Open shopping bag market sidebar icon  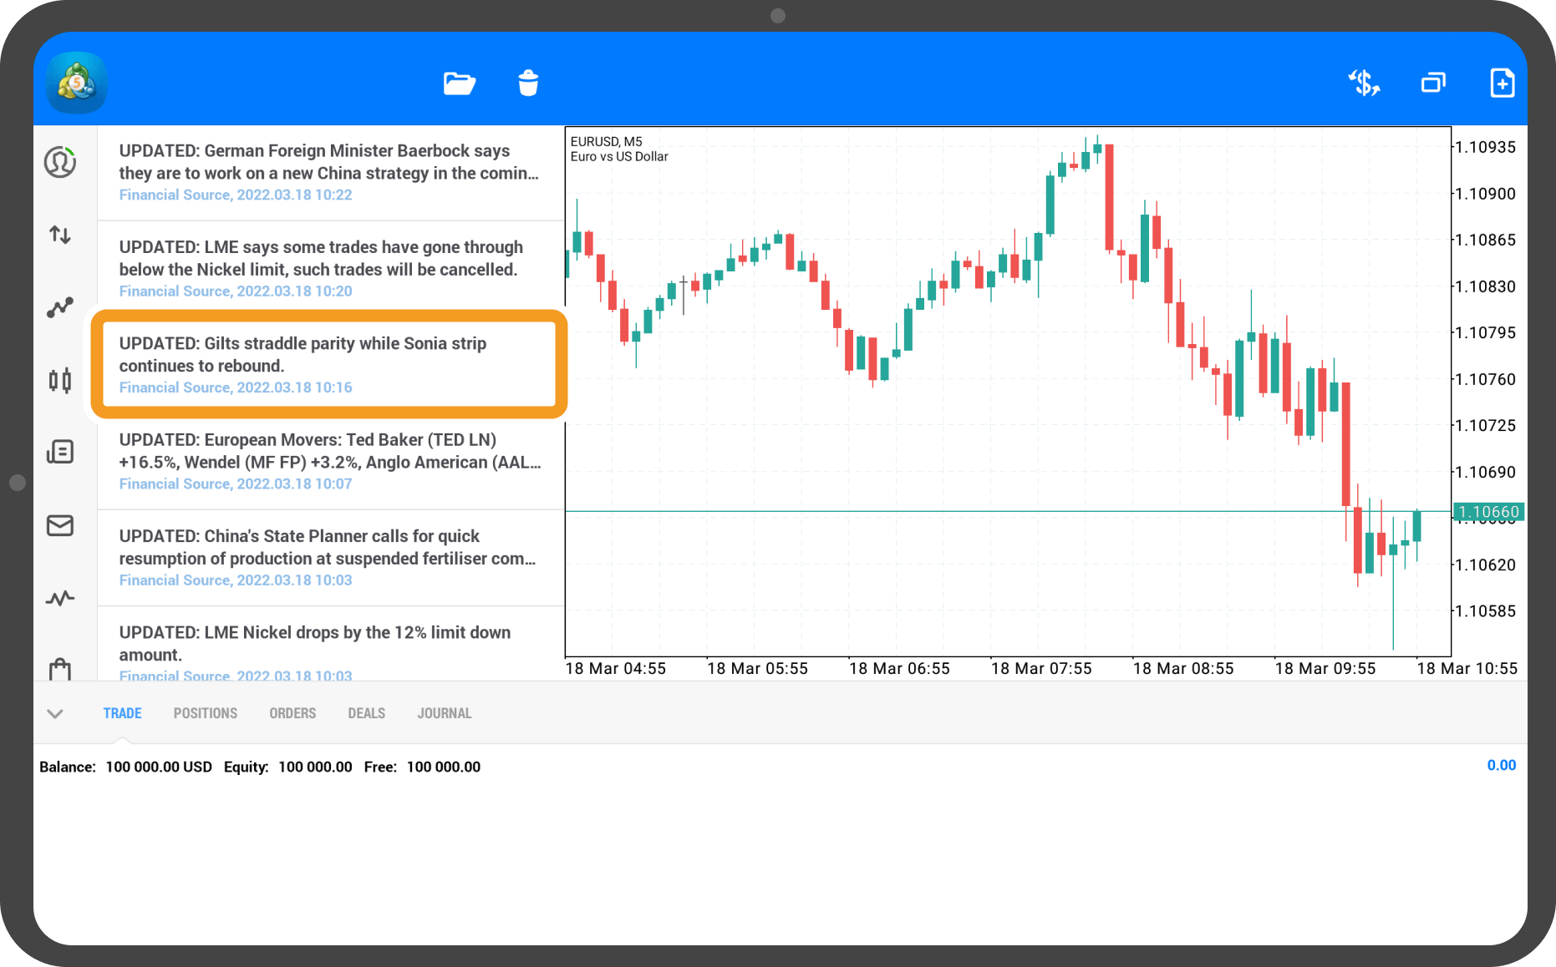(60, 669)
